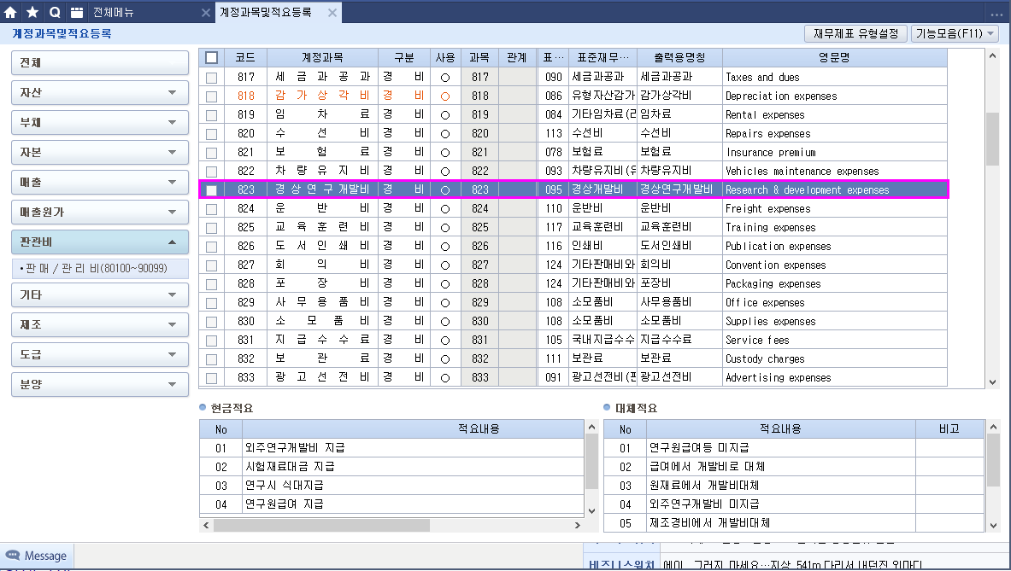The width and height of the screenshot is (1011, 571).
Task: Click down arrow of 현금적요 vertical scrollbar
Action: (x=592, y=511)
